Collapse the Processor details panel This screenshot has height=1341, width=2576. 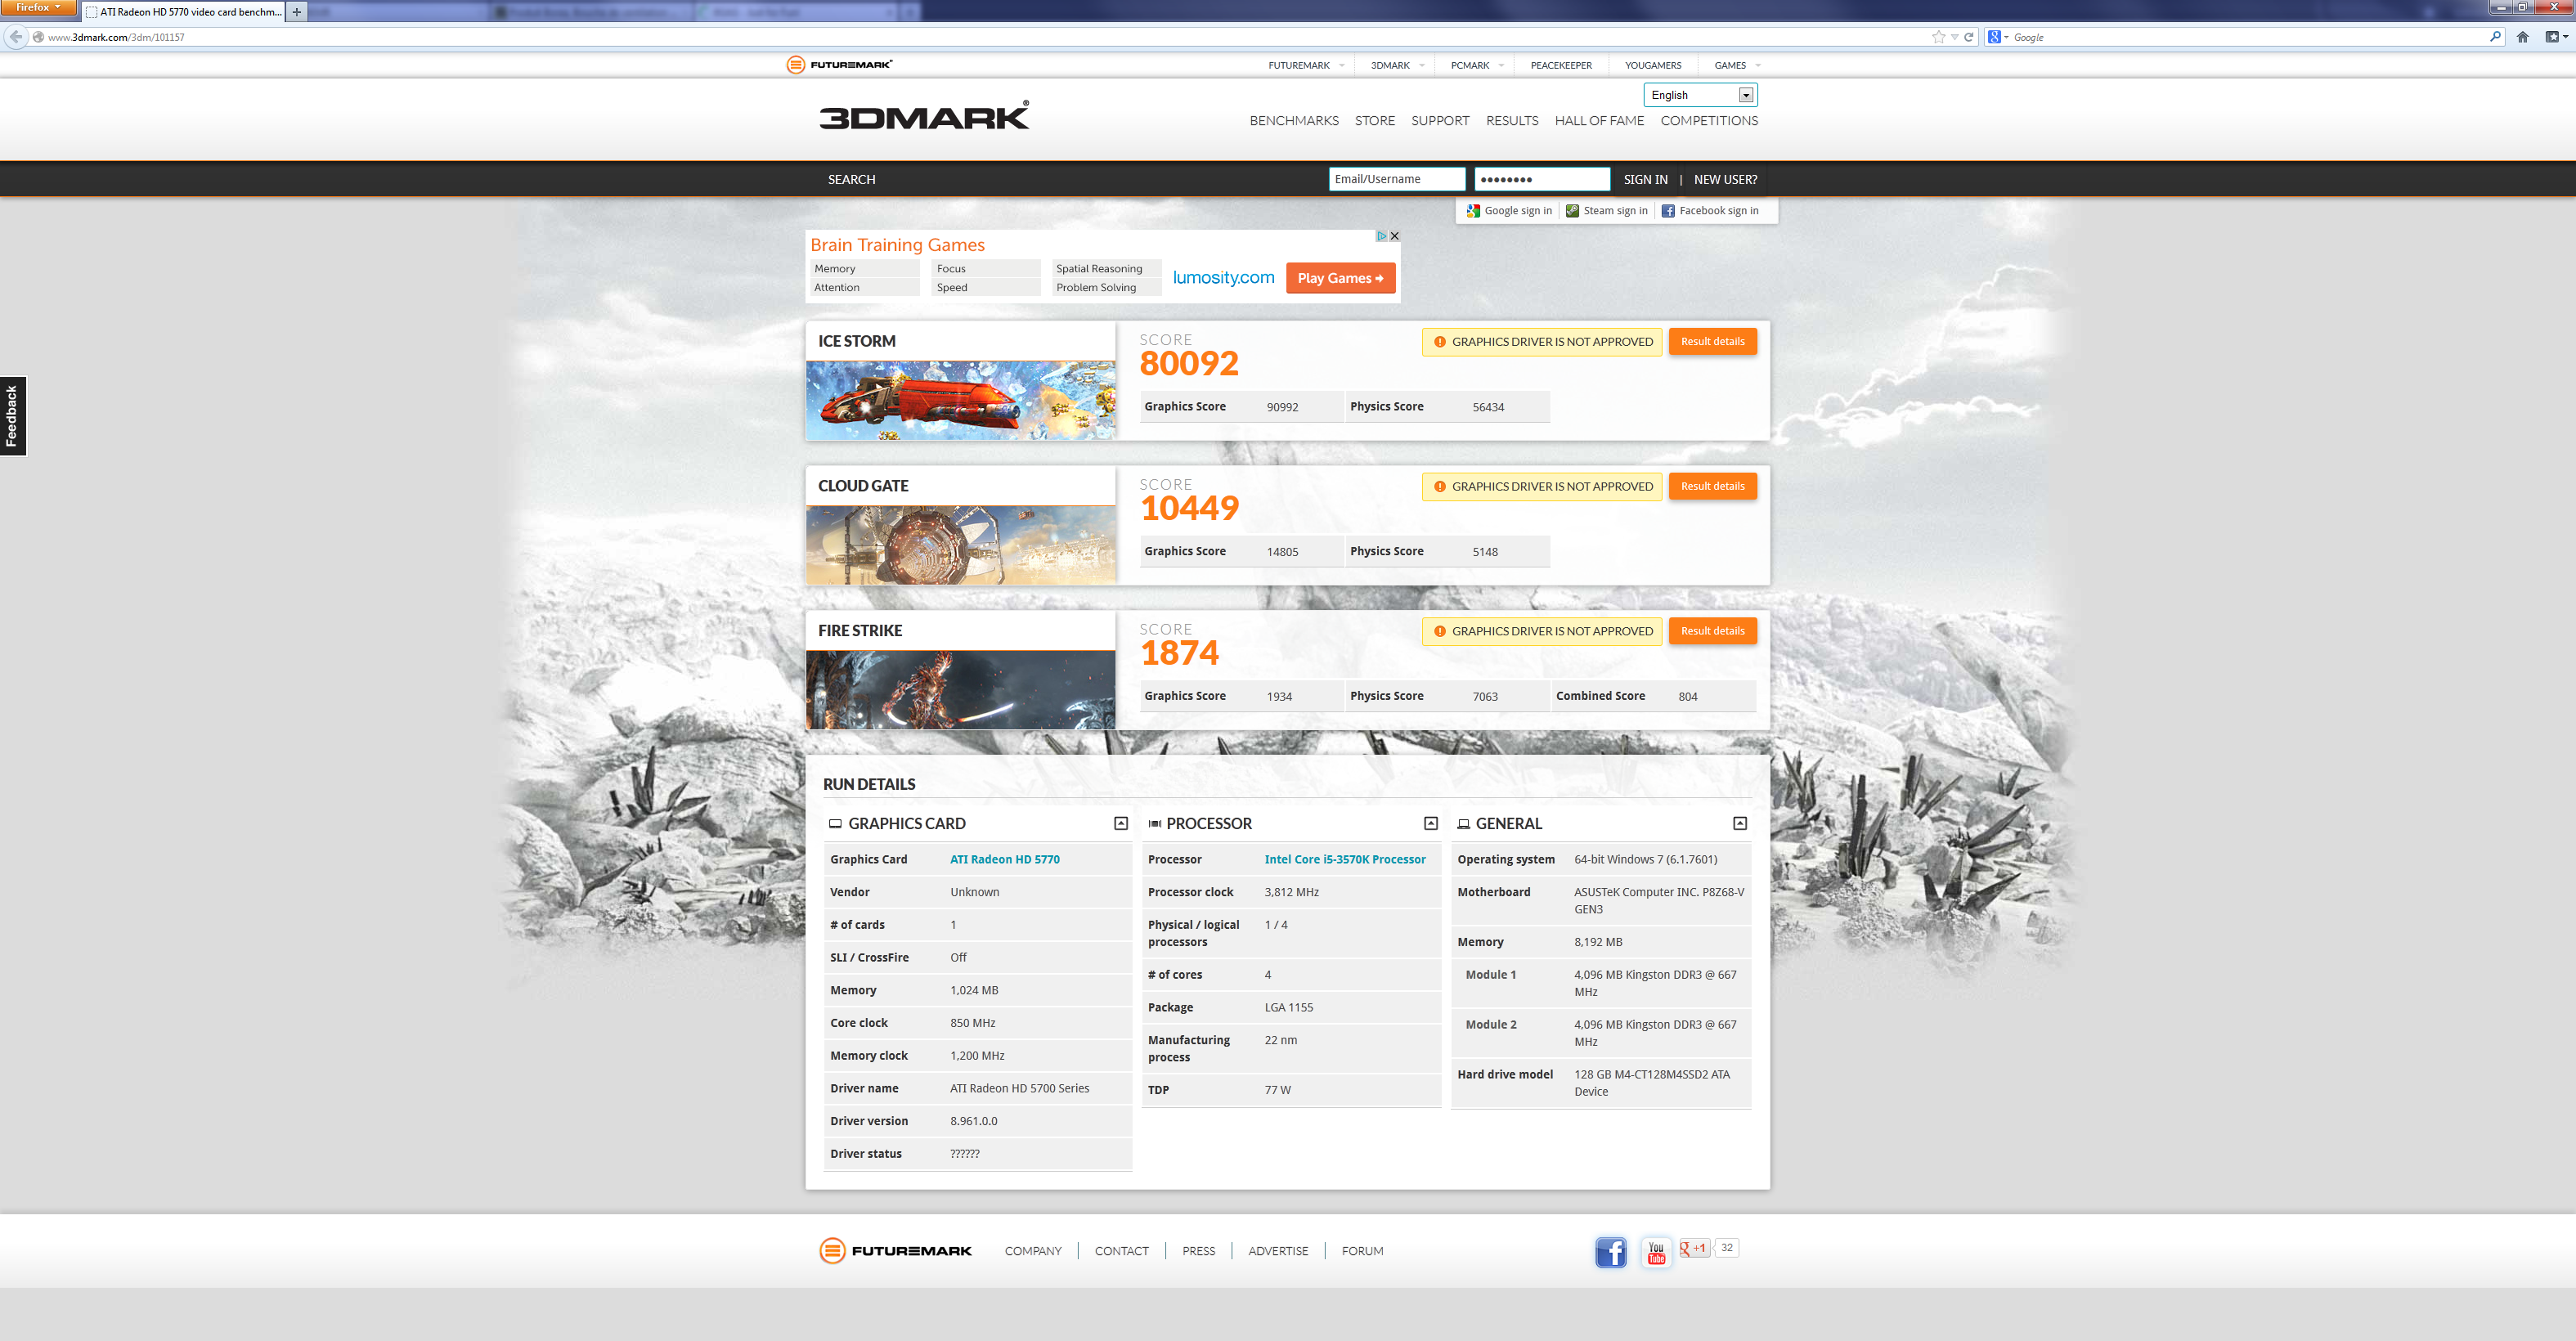[x=1430, y=823]
